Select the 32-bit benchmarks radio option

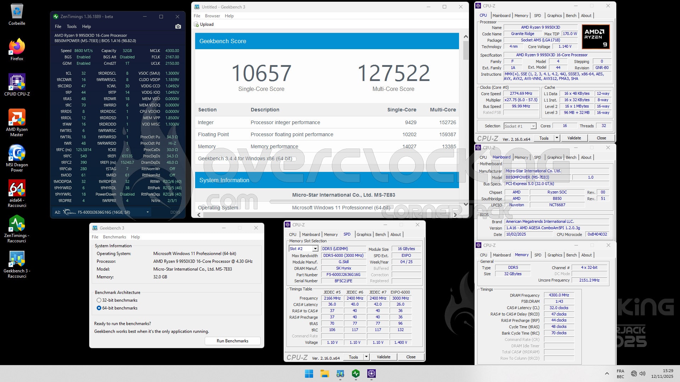coord(99,300)
